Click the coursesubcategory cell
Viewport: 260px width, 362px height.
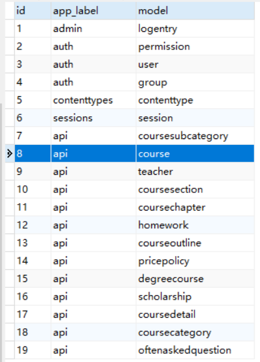(195, 136)
